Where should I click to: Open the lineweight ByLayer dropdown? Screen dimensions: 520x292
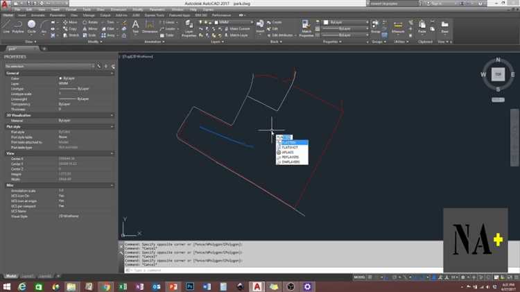coord(346,29)
